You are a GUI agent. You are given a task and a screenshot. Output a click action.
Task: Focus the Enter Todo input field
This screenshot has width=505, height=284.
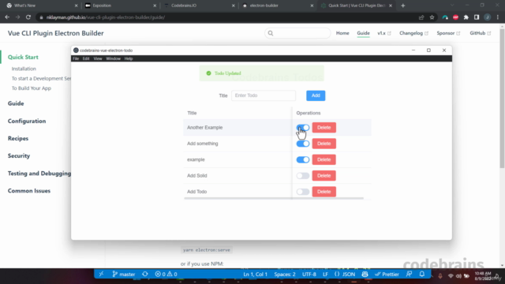264,95
